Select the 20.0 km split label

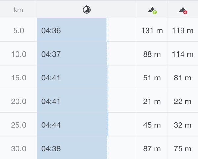click(x=18, y=102)
